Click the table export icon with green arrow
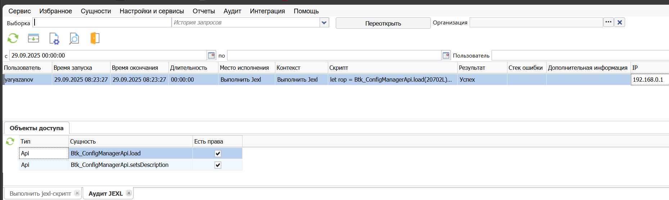The image size is (669, 200). tap(33, 38)
